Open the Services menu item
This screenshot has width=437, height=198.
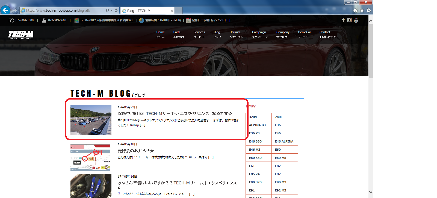(199, 34)
